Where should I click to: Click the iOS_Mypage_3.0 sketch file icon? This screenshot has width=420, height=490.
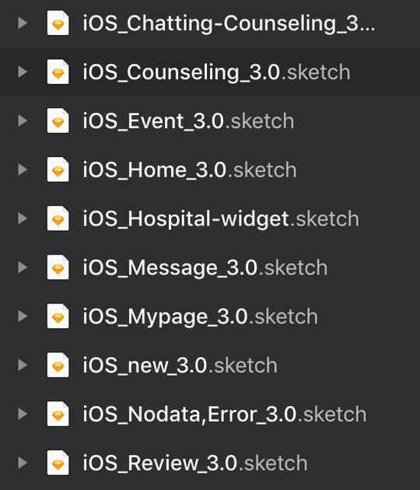tap(58, 316)
